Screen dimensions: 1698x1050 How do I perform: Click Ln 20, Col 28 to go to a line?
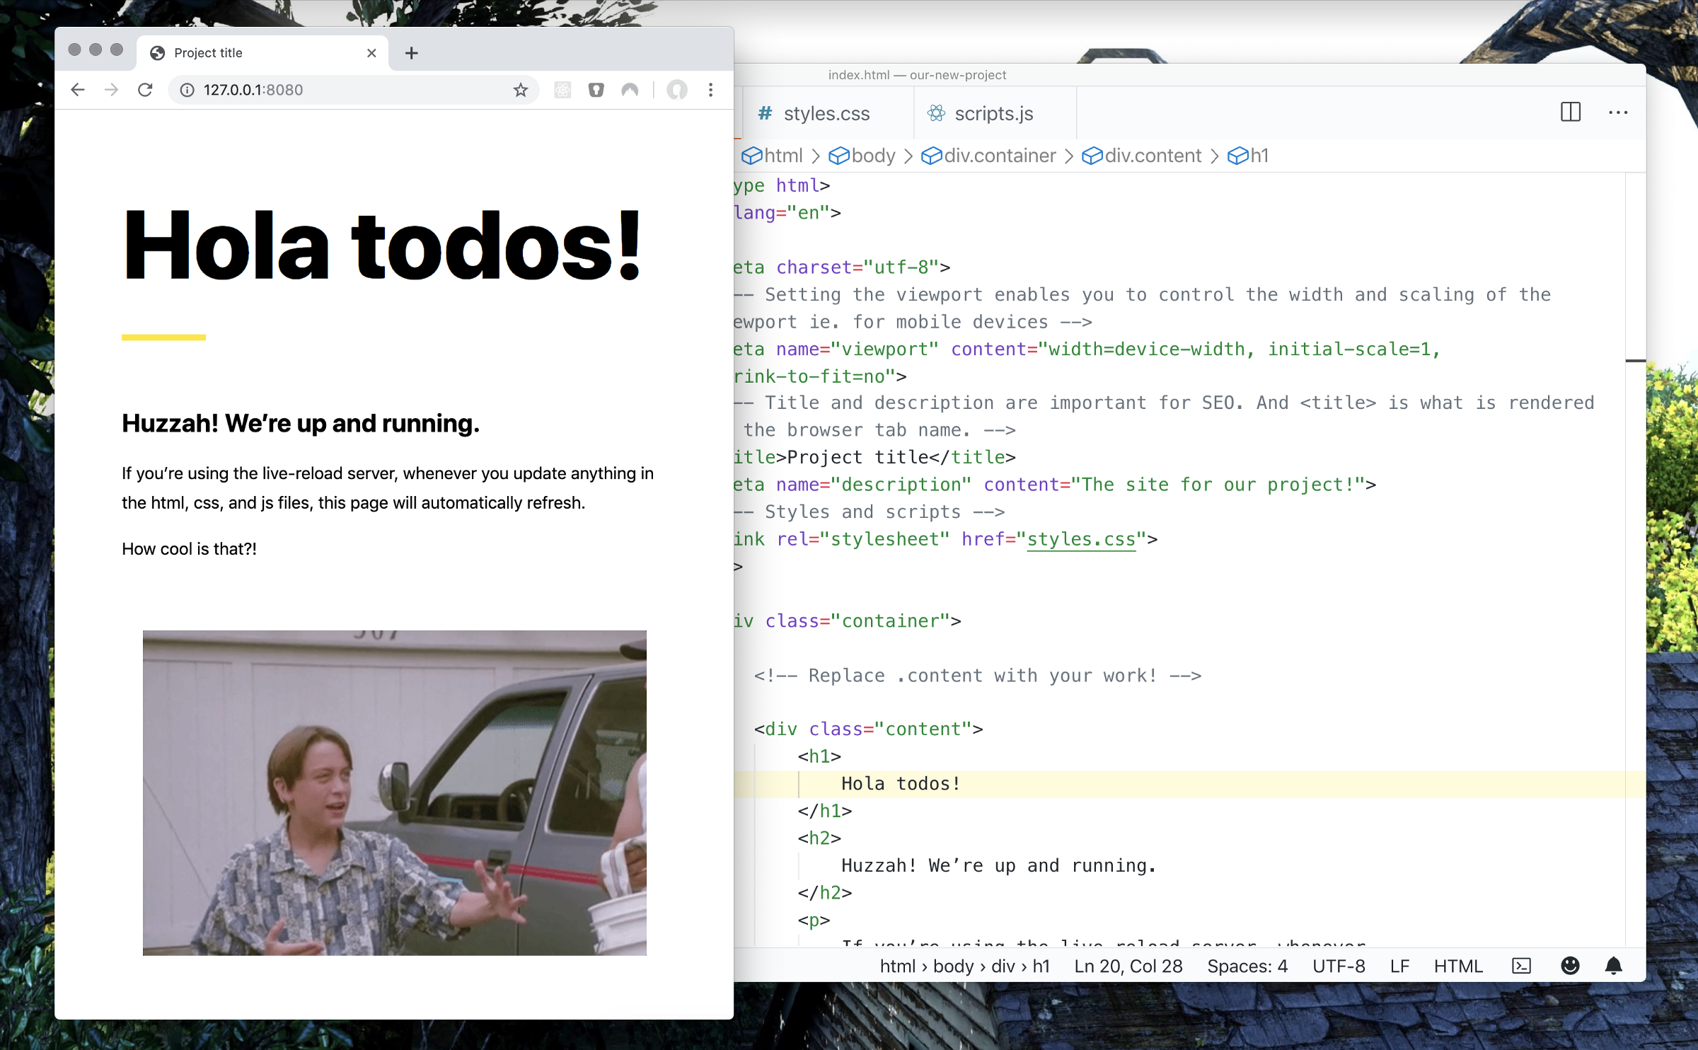[1128, 966]
